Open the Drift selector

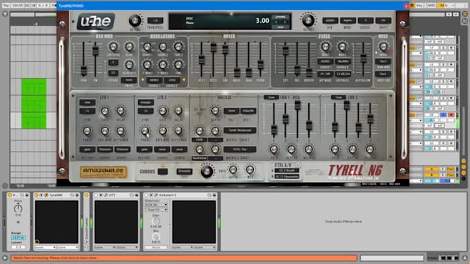click(x=384, y=20)
